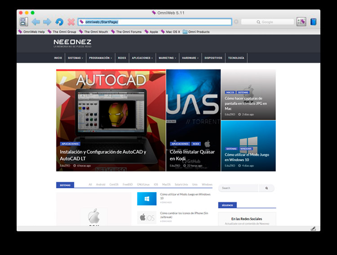Select the CentOS filter tab
The height and width of the screenshot is (255, 337).
point(114,185)
